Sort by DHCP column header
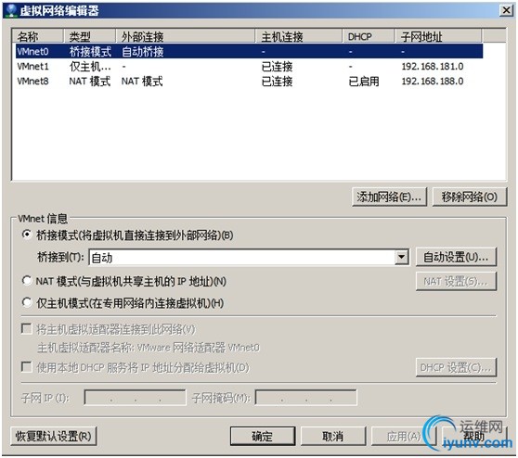The image size is (518, 458). tap(369, 36)
